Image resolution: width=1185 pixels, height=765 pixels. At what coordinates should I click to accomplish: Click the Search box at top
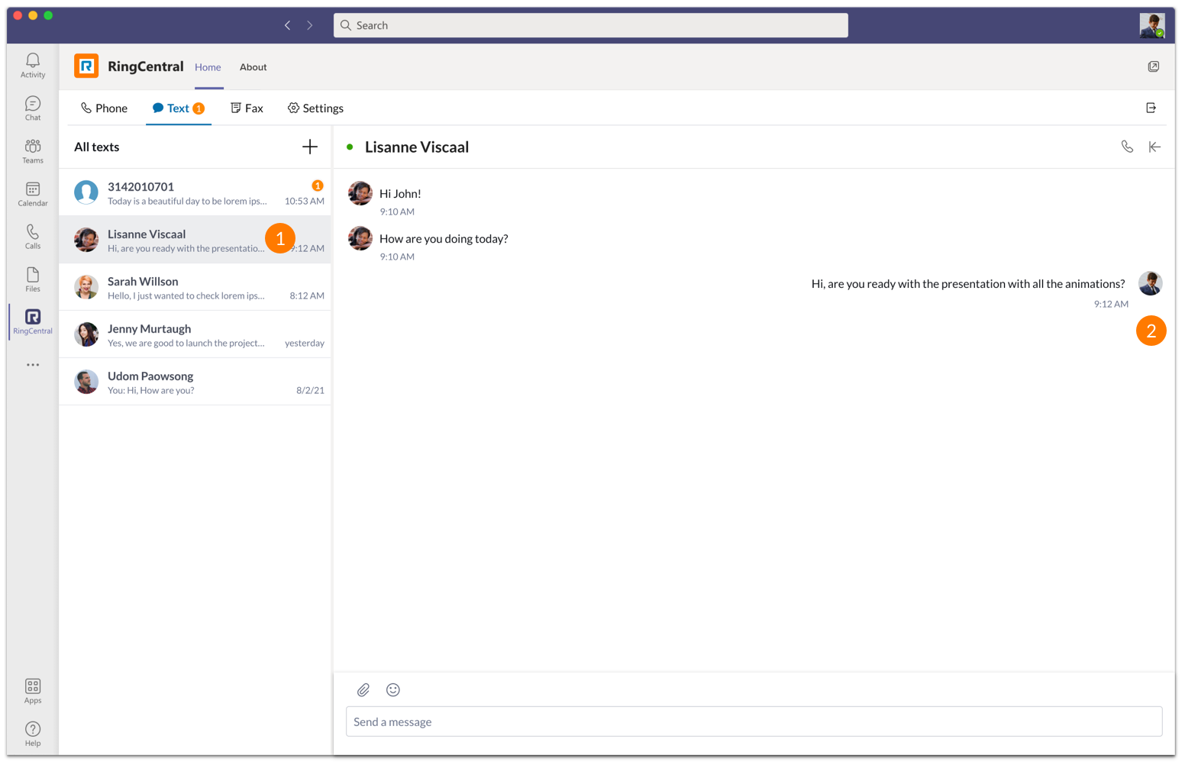pos(590,25)
